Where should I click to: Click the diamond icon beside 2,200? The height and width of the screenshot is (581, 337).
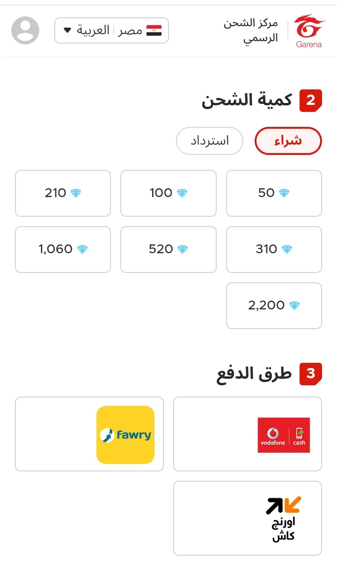click(294, 306)
